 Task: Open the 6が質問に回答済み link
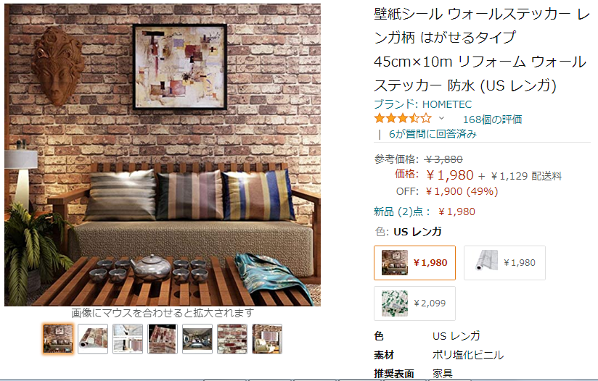coord(433,134)
